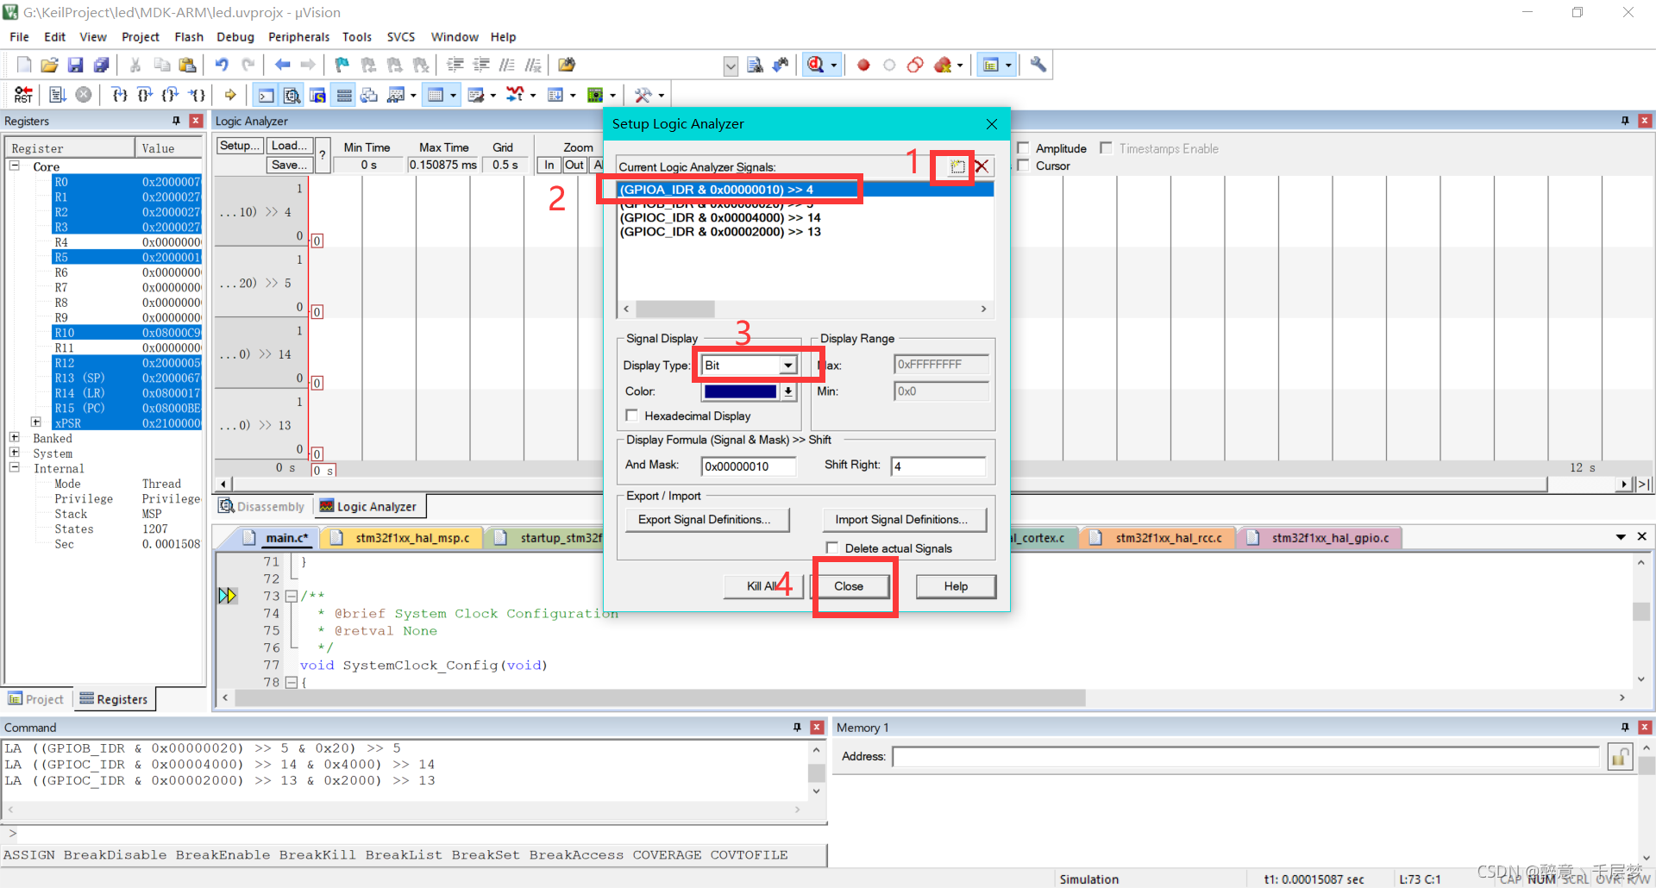The width and height of the screenshot is (1656, 888).
Task: Insert a breakpoint with the red dot icon
Action: pos(863,65)
